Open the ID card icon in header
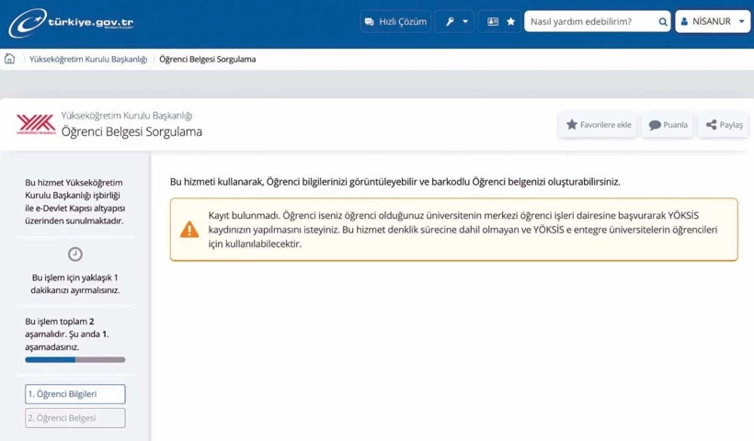This screenshot has height=441, width=754. coord(493,21)
